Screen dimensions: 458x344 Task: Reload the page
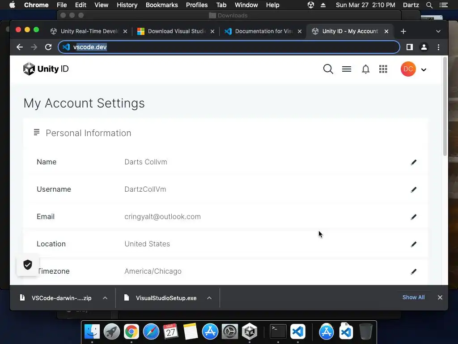click(x=48, y=47)
